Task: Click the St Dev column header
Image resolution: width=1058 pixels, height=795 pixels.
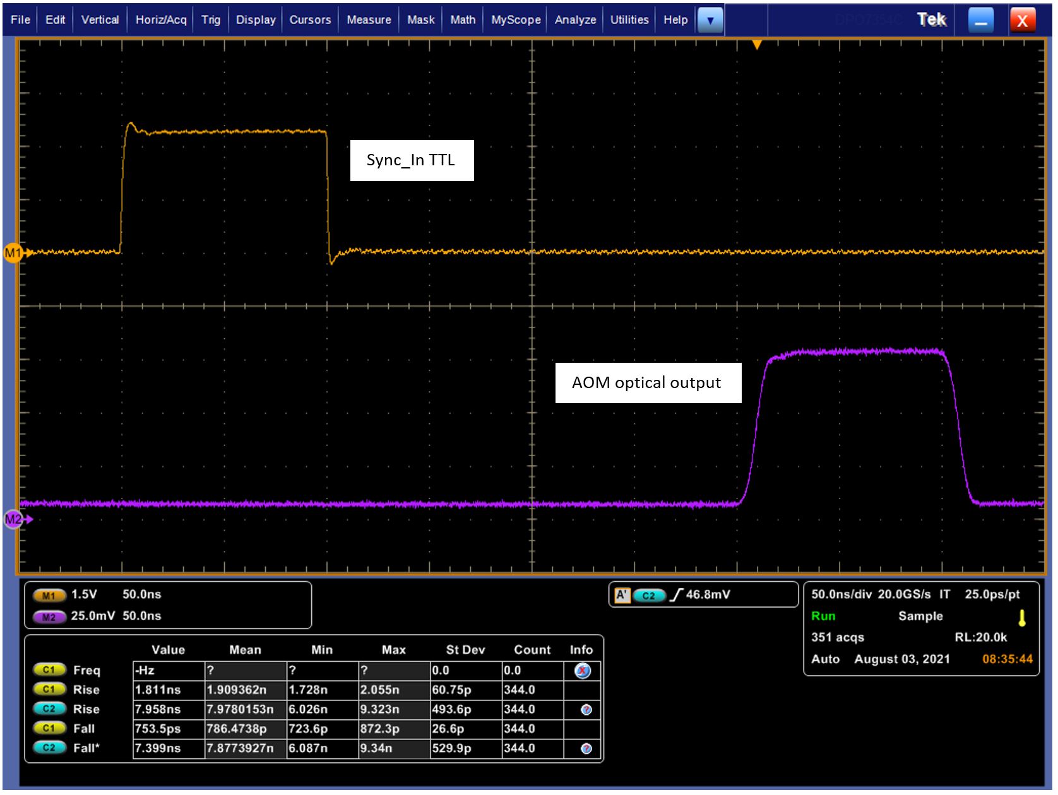Action: tap(465, 650)
